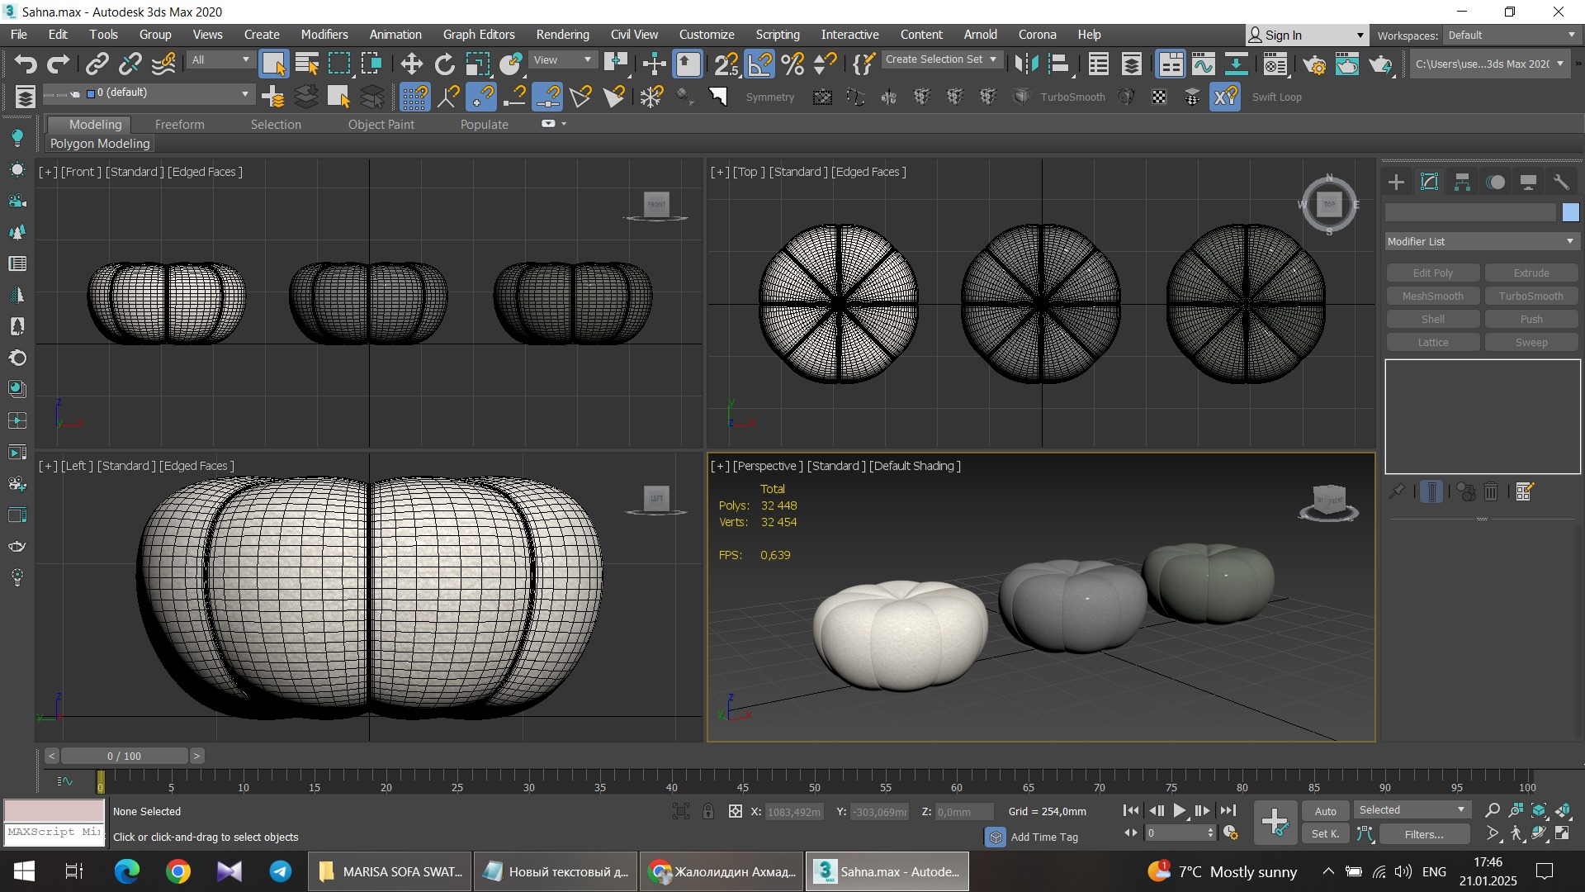Click the Undo arrow icon

[25, 64]
